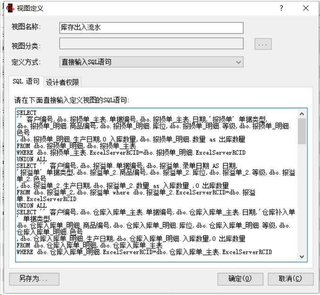
Task: Click the line 'FROM dbo.仓库入库单_明细,dbo.仓库入库单_主表'
Action: (89, 246)
